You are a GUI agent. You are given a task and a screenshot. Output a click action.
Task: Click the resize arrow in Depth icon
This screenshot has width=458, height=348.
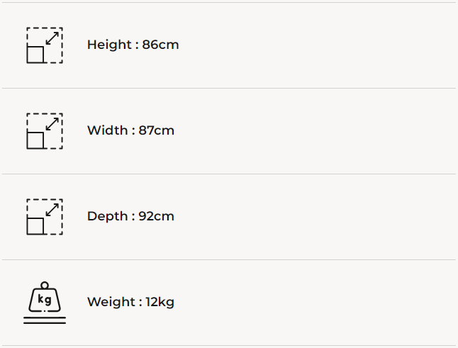point(52,210)
